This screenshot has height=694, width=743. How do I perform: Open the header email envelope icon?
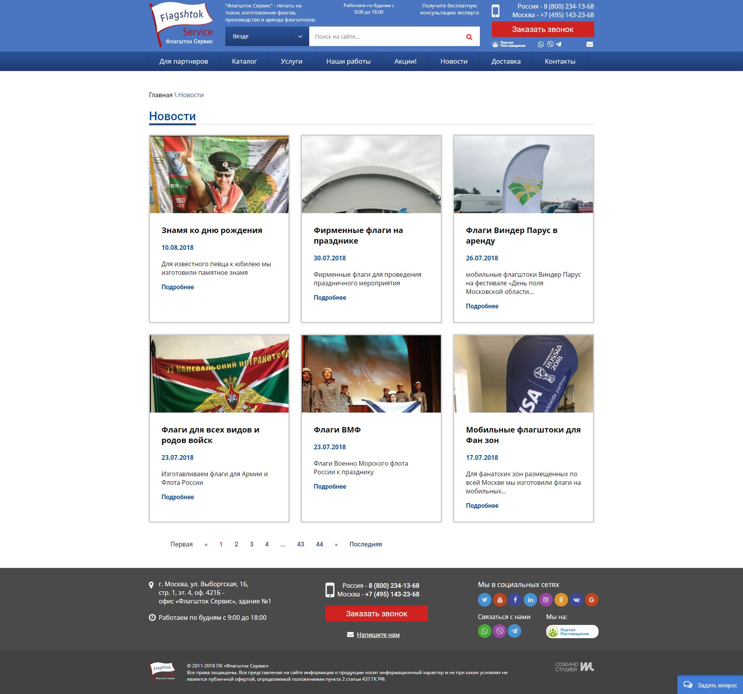[x=590, y=44]
